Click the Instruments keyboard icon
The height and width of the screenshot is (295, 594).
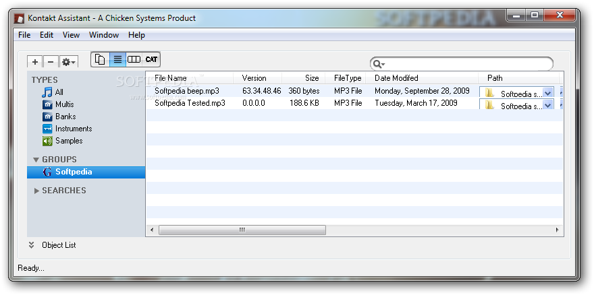pyautogui.click(x=47, y=129)
